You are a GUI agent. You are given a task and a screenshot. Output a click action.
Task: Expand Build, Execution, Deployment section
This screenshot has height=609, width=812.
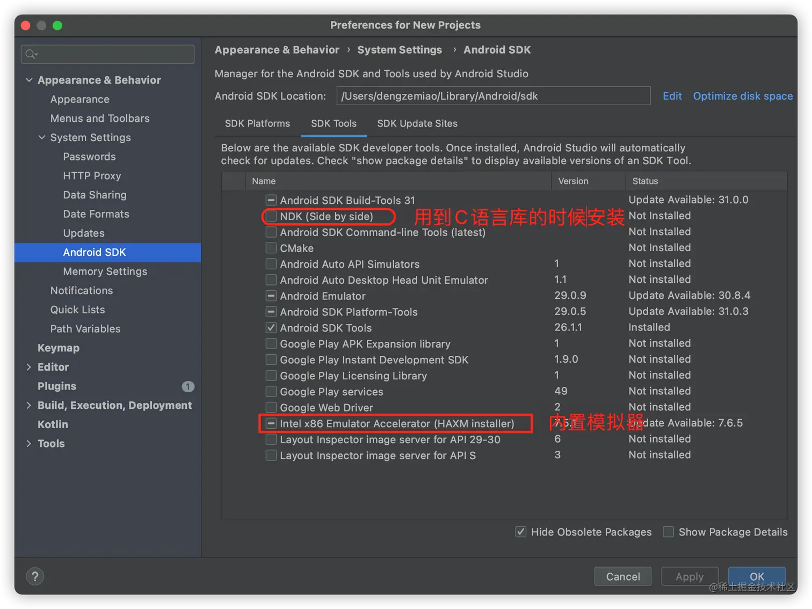pos(29,405)
